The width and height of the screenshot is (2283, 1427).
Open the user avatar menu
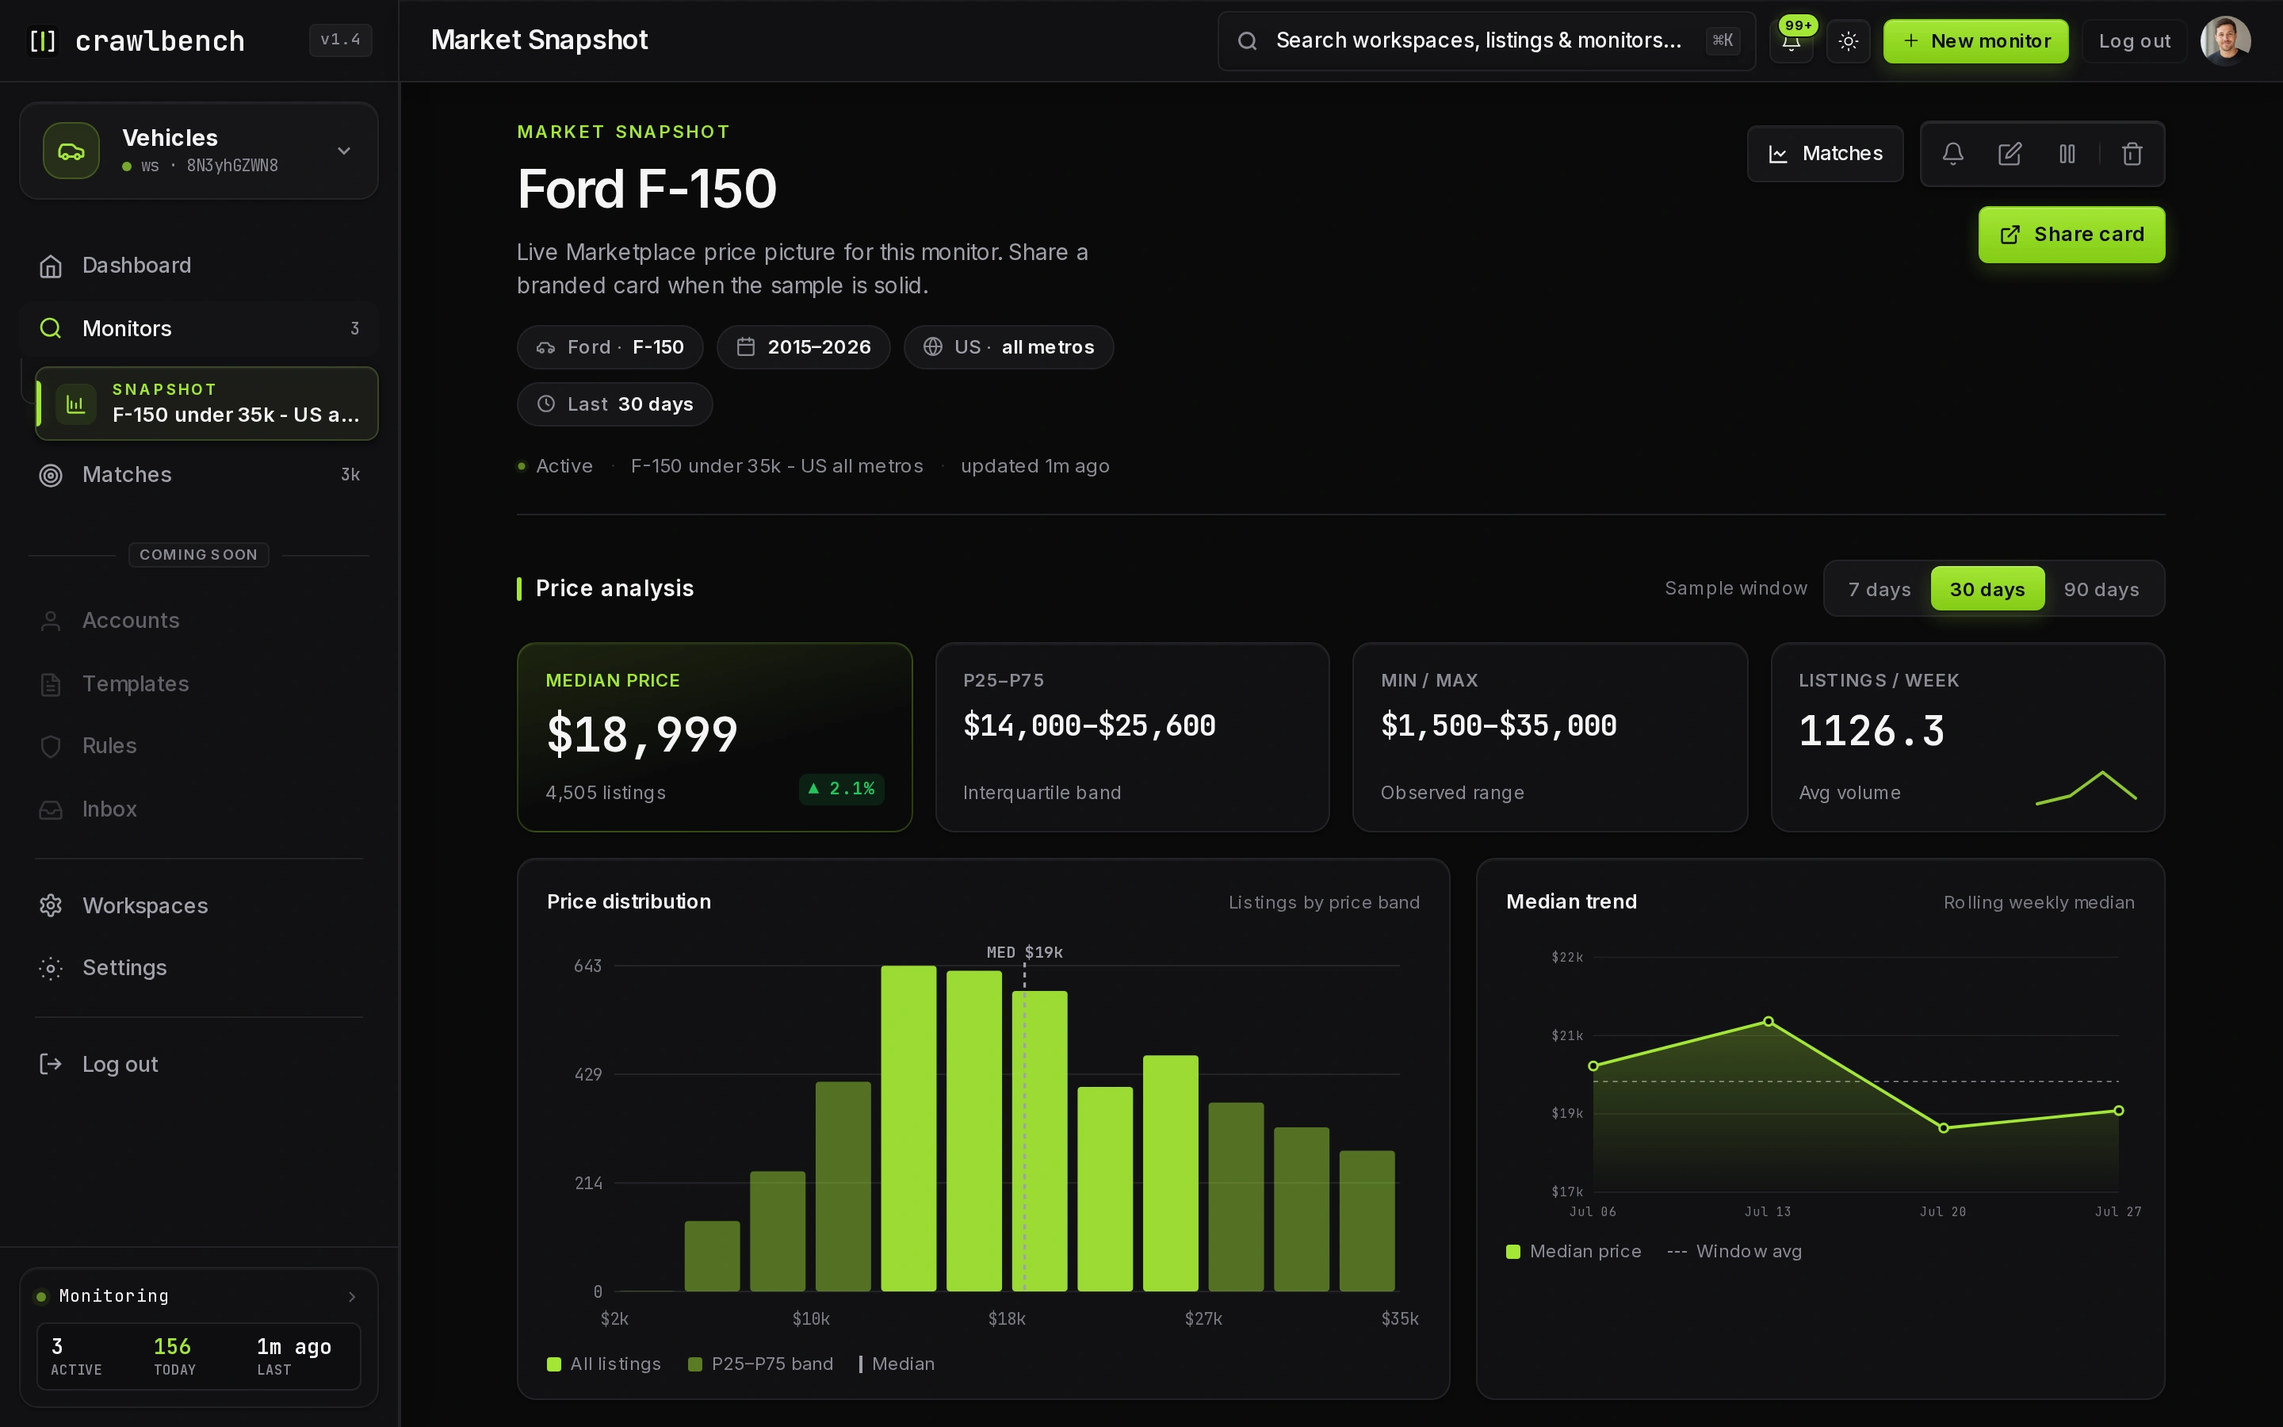click(x=2225, y=40)
